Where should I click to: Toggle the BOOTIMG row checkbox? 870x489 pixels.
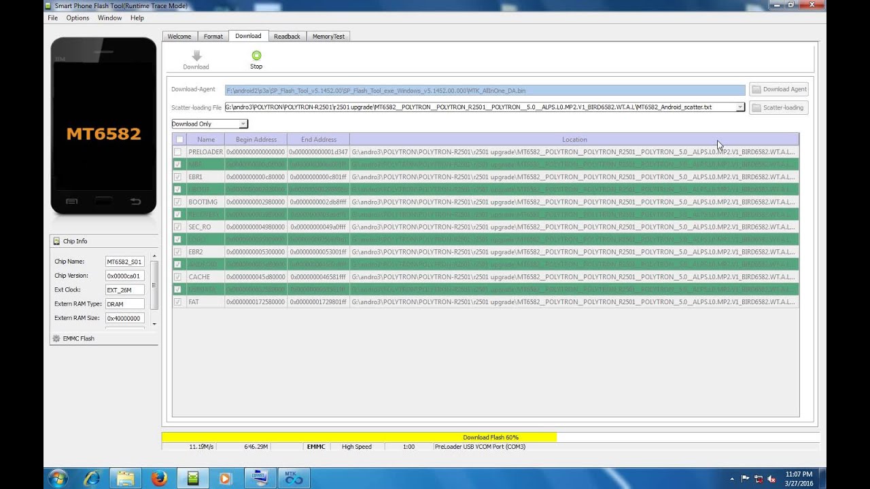point(178,202)
